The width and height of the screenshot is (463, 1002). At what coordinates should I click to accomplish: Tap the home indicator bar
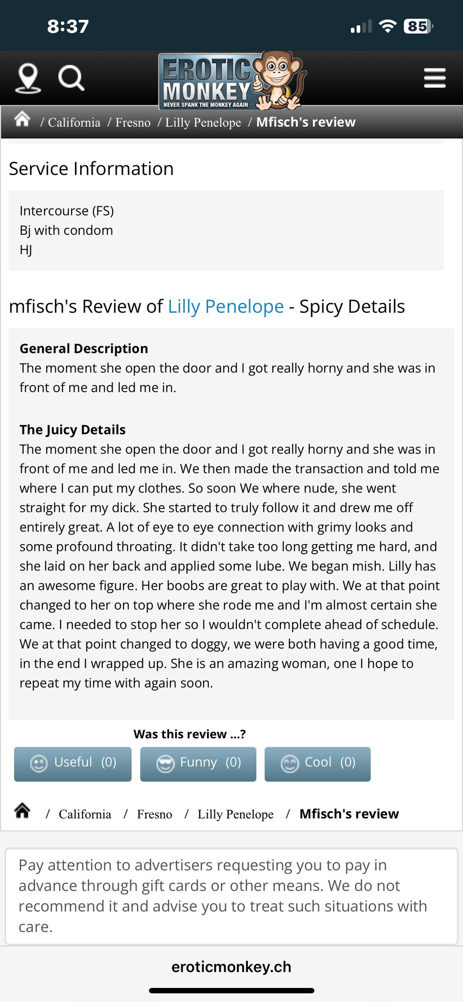[x=231, y=991]
